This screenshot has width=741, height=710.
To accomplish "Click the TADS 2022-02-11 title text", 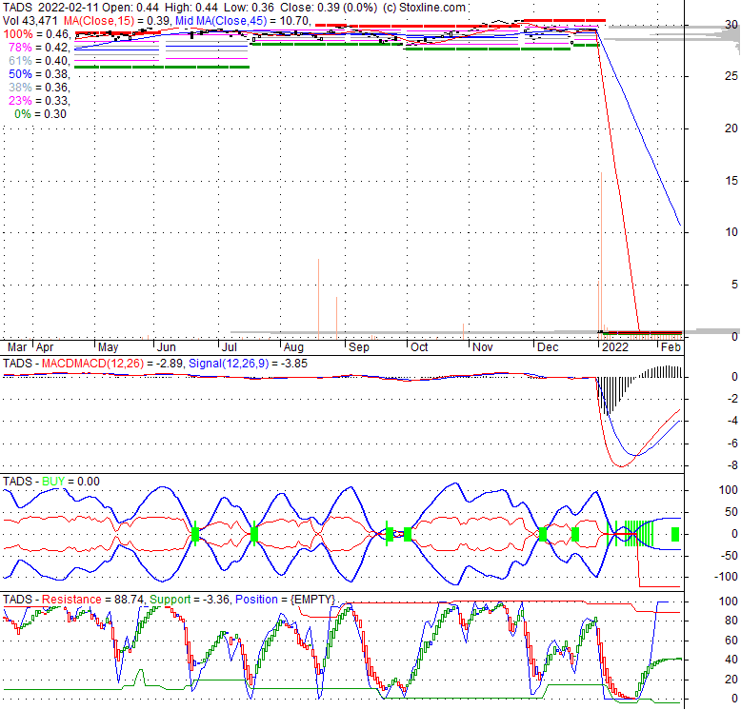I will (x=50, y=8).
